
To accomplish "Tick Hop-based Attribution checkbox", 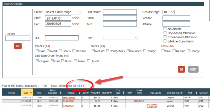I will [165, 33].
